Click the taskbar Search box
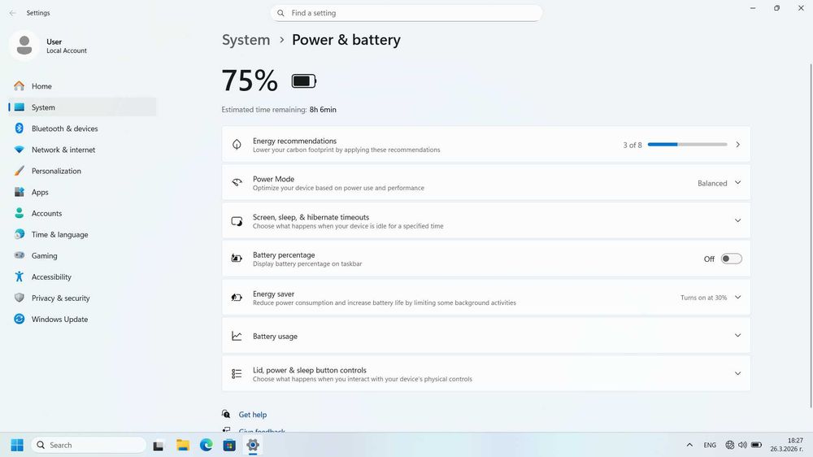The image size is (813, 457). 89,445
